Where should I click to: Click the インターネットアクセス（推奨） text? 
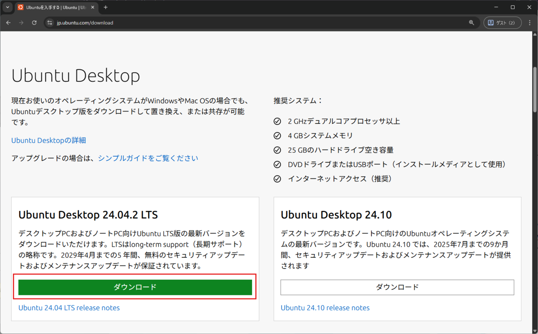pos(340,179)
